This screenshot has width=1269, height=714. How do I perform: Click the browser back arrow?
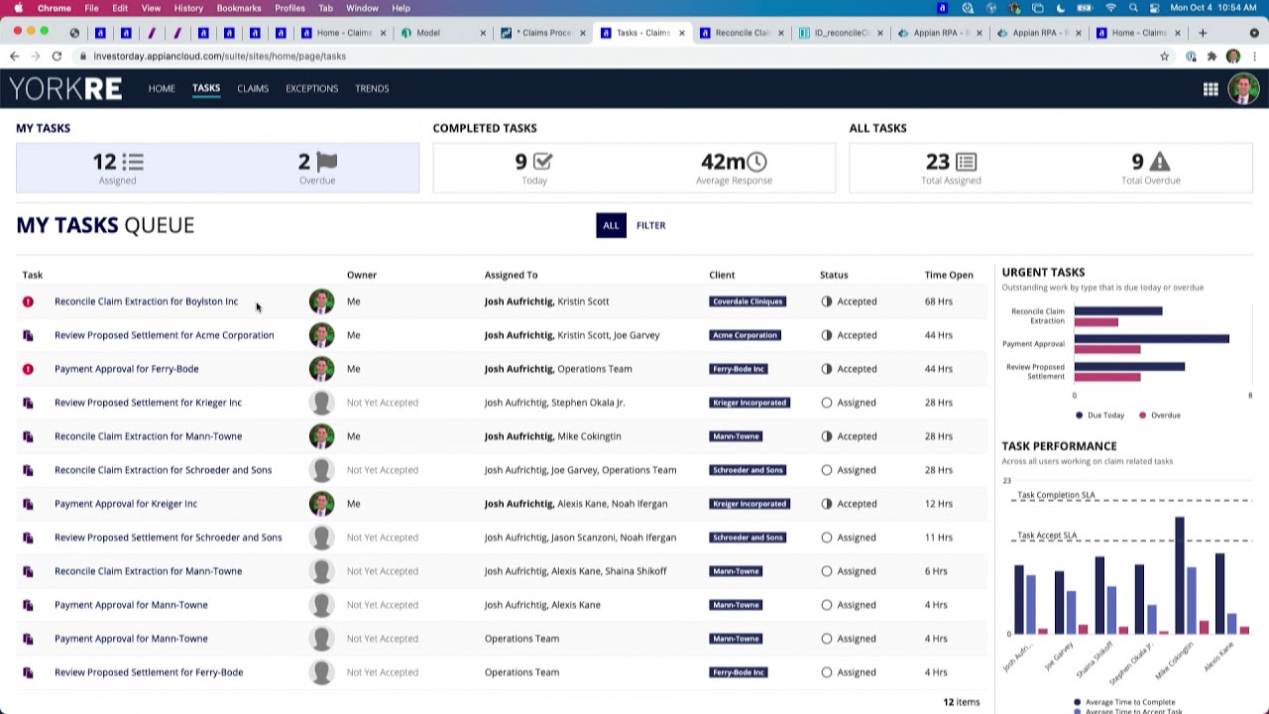click(14, 57)
